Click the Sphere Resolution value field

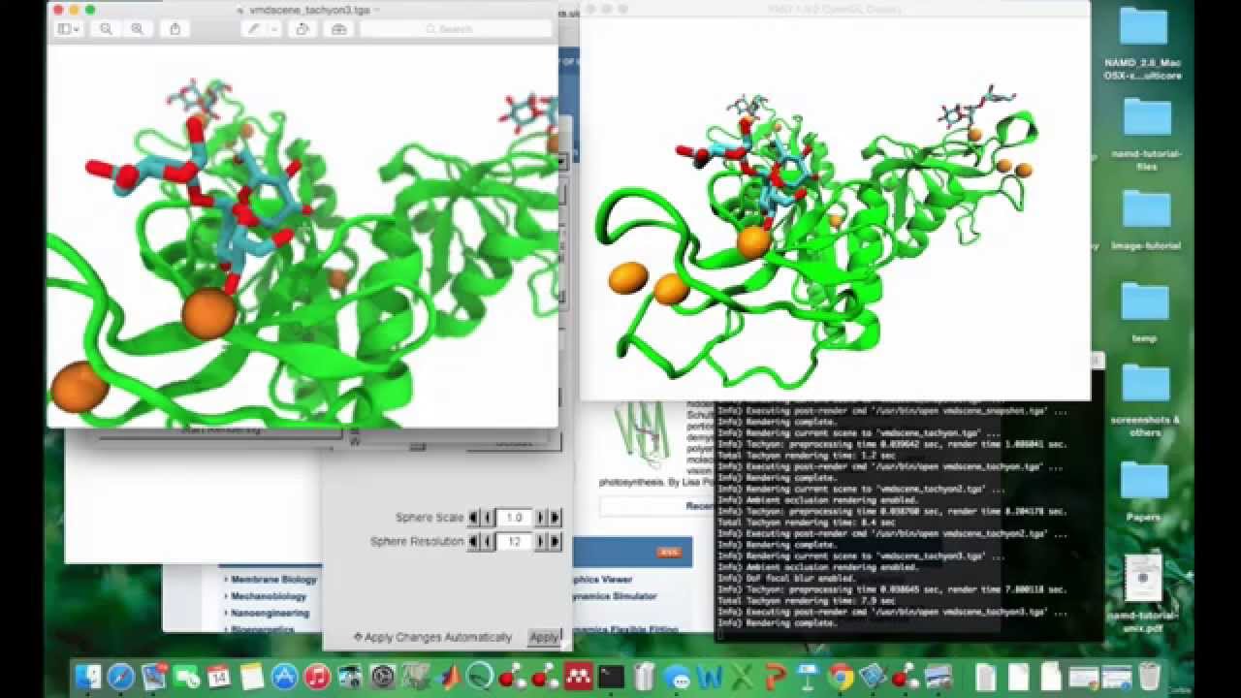pyautogui.click(x=514, y=542)
